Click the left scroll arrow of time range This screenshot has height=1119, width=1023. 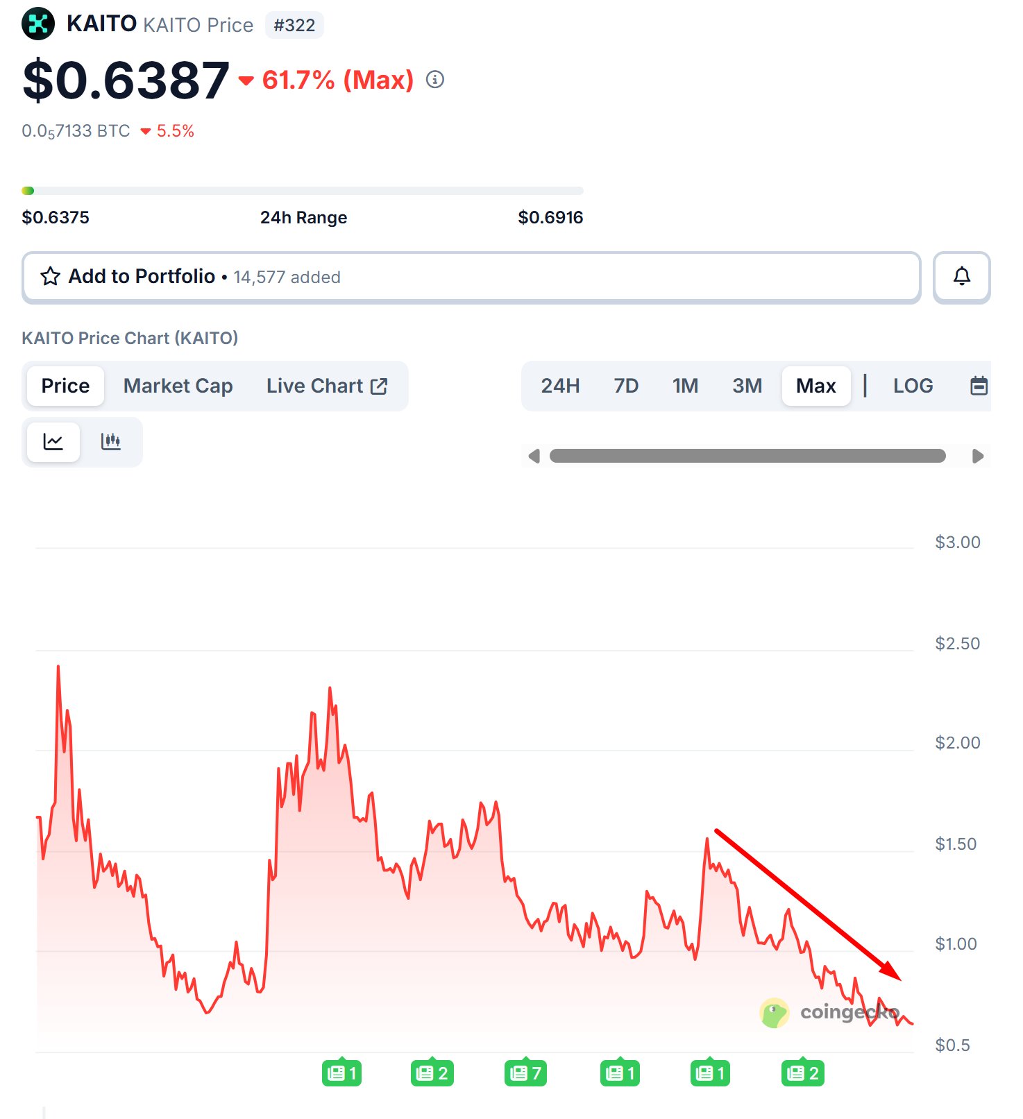tap(534, 456)
